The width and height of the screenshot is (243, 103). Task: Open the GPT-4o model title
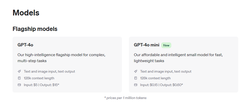click(25, 45)
